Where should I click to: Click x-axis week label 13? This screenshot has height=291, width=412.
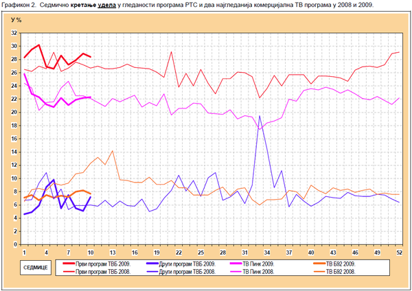click(113, 253)
